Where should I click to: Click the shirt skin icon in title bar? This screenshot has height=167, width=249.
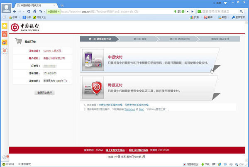coord(225,3)
